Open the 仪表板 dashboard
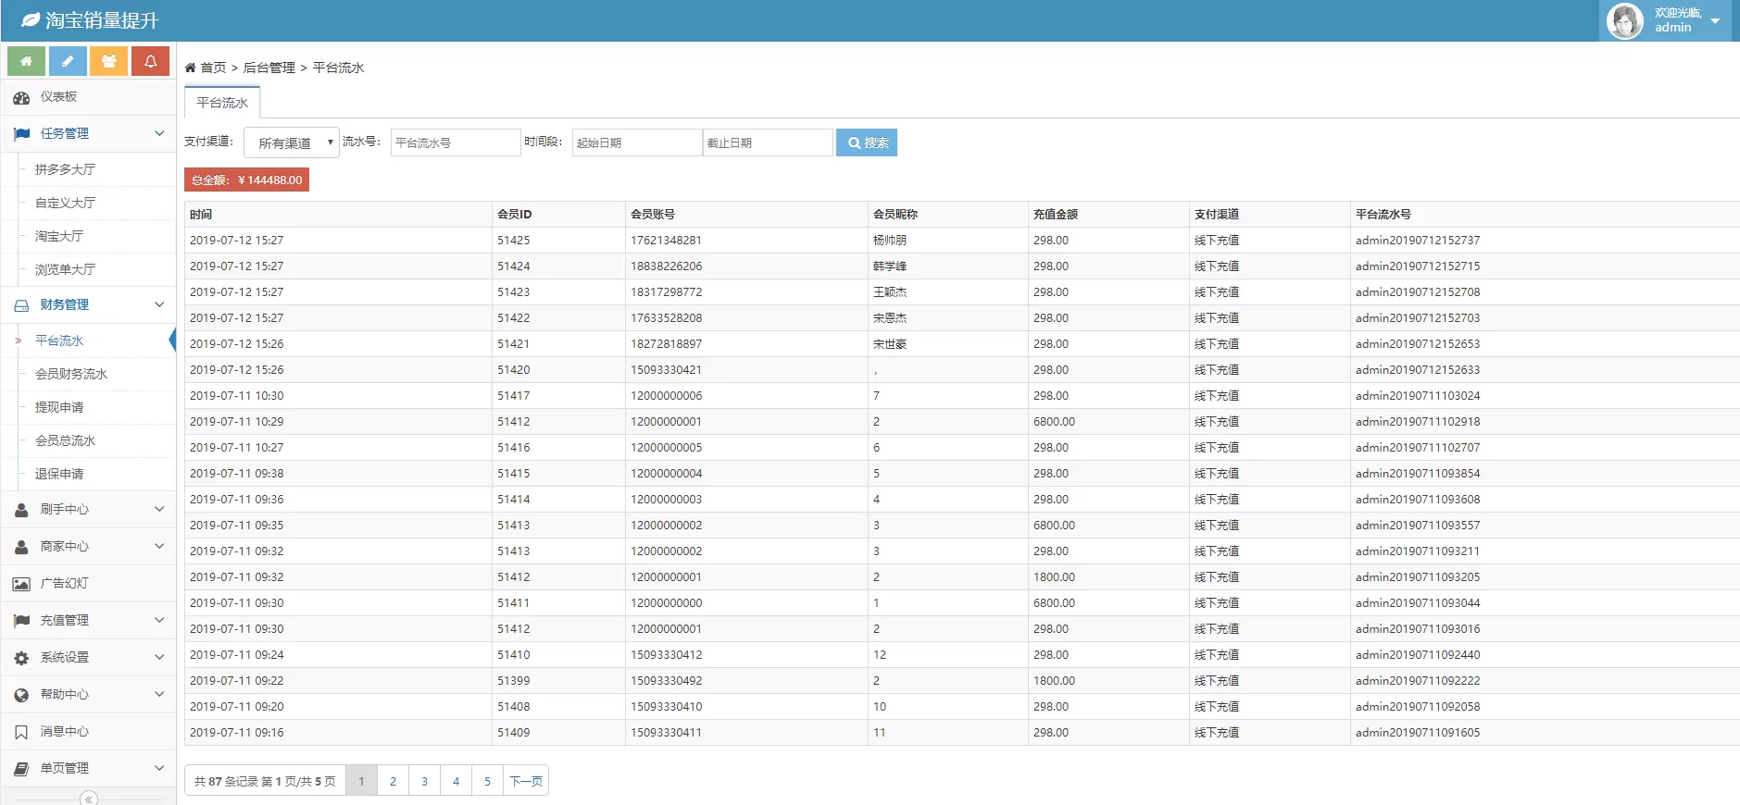The width and height of the screenshot is (1740, 805). click(58, 97)
